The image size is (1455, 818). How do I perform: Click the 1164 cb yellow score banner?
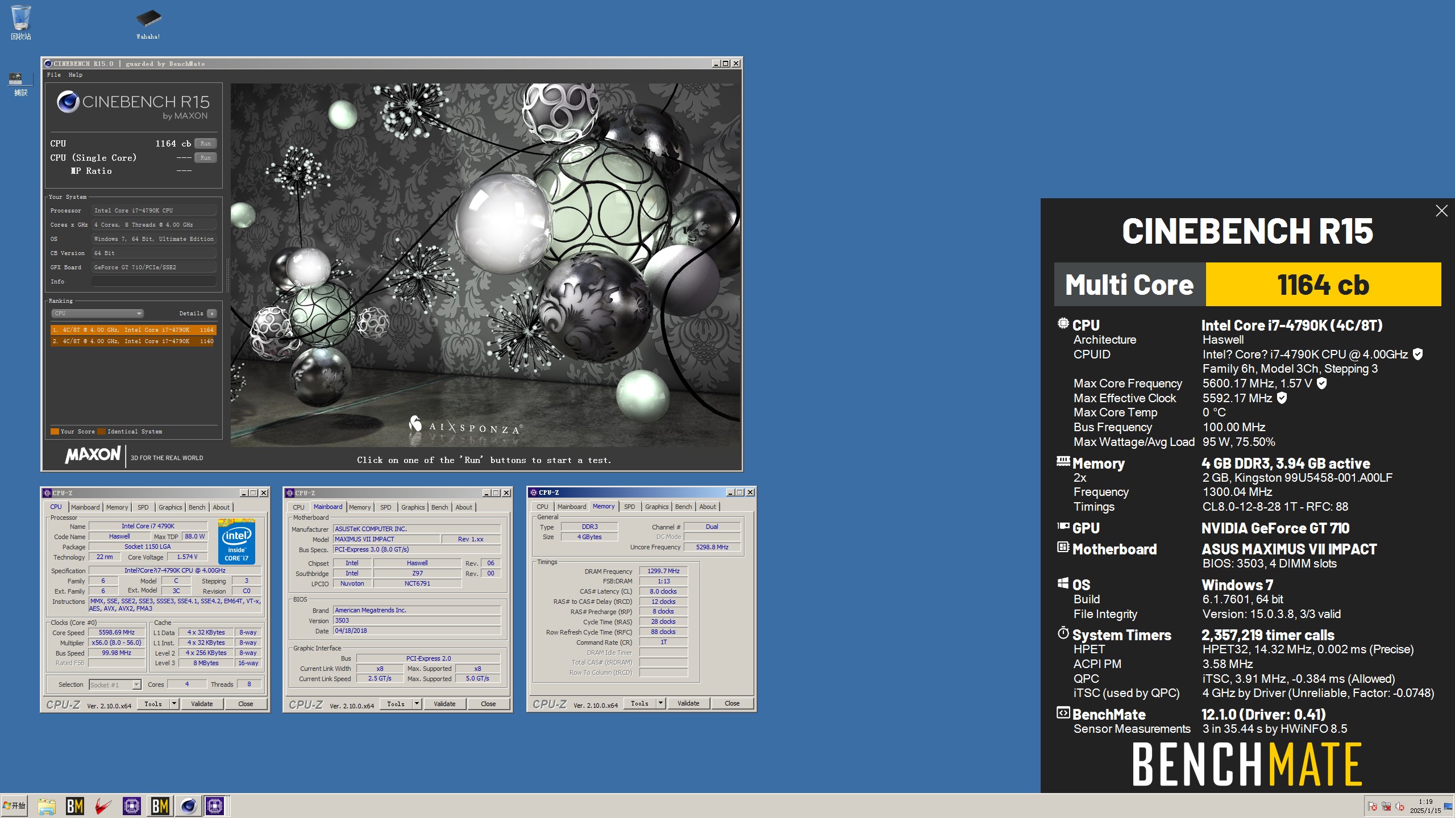[x=1323, y=285]
